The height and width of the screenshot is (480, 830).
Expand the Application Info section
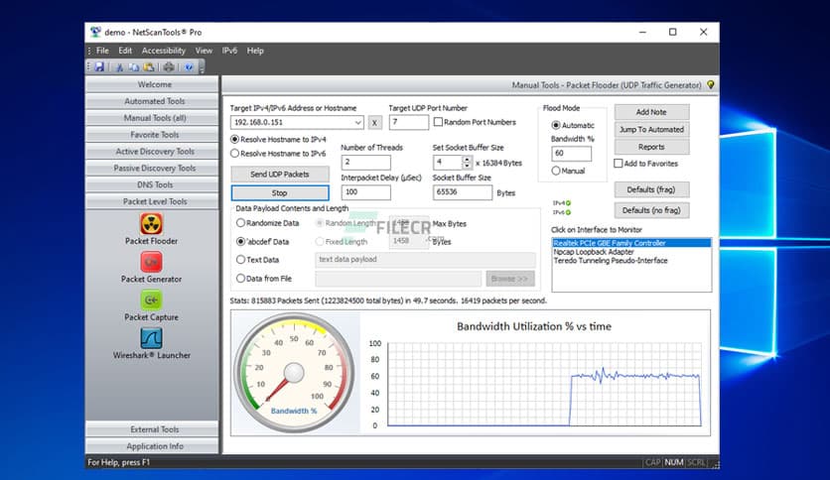(152, 446)
